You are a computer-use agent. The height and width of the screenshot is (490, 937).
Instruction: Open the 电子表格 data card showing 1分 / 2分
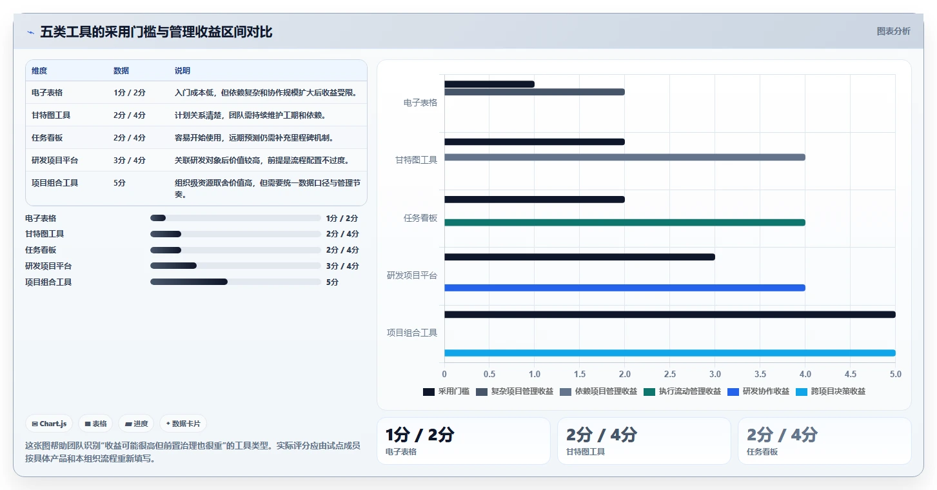[464, 441]
